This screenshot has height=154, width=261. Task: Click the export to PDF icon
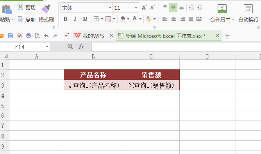[19, 36]
